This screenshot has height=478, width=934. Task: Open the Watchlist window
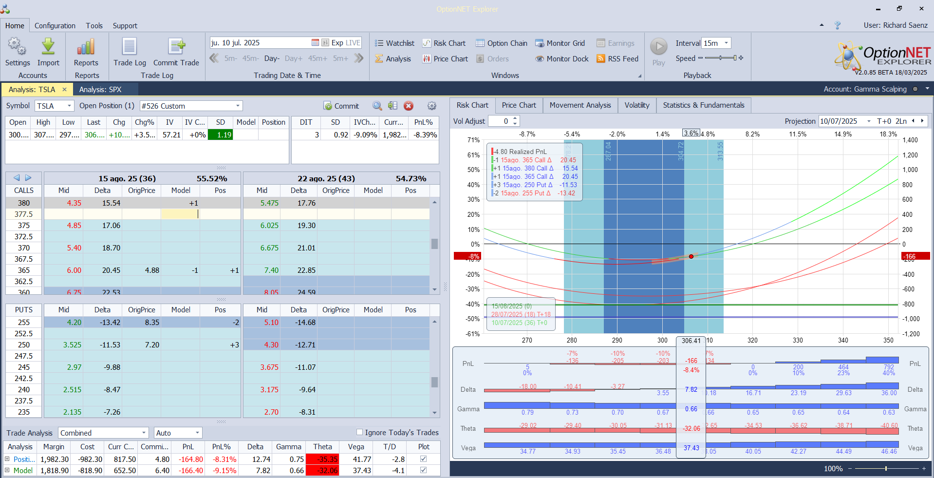pos(394,43)
